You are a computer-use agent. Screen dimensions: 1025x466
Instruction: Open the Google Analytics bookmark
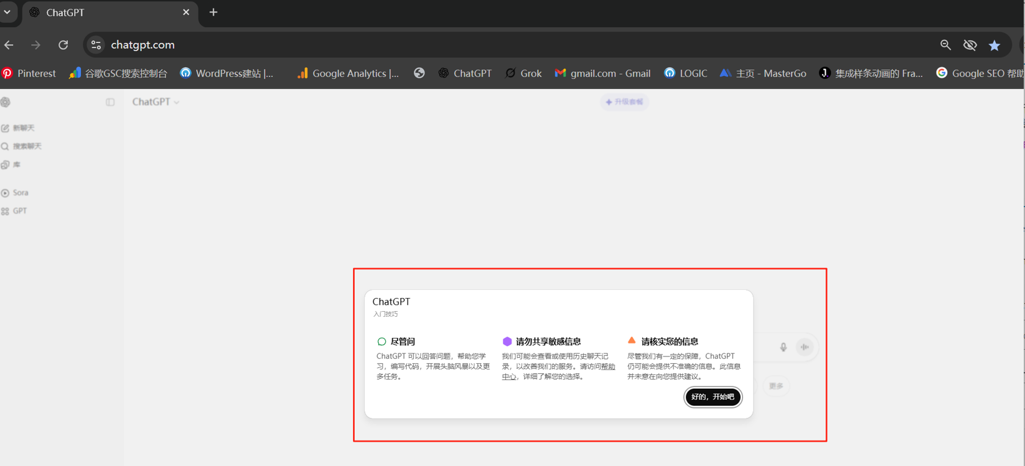tap(348, 73)
